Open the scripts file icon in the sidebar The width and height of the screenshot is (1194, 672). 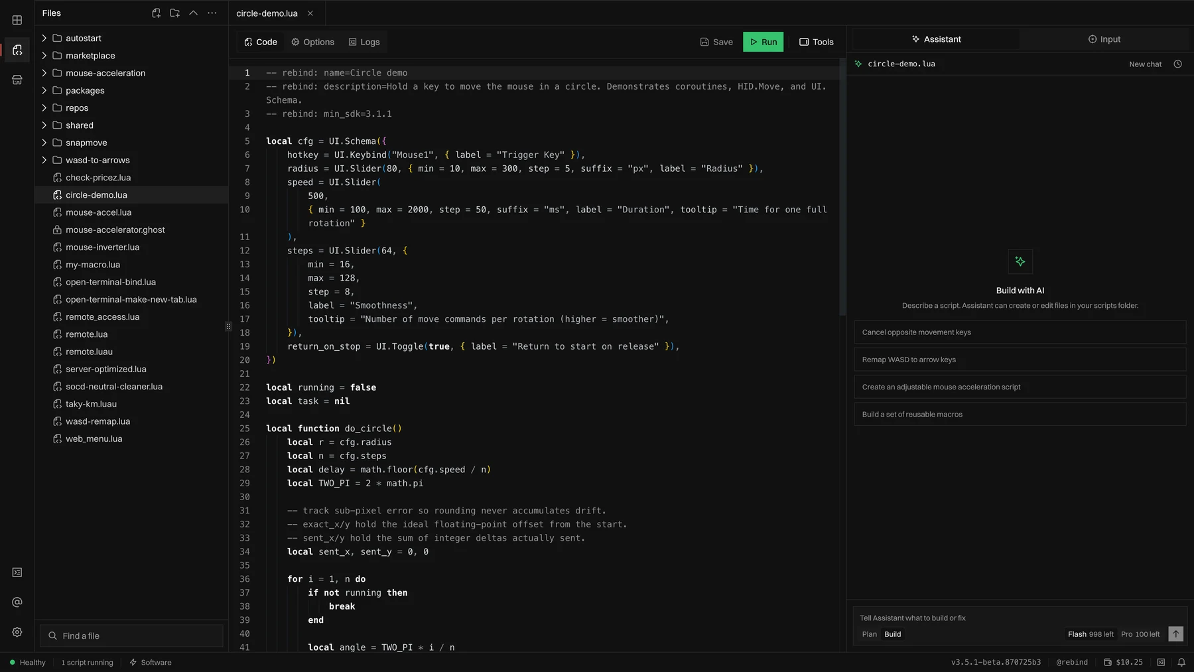pos(17,50)
